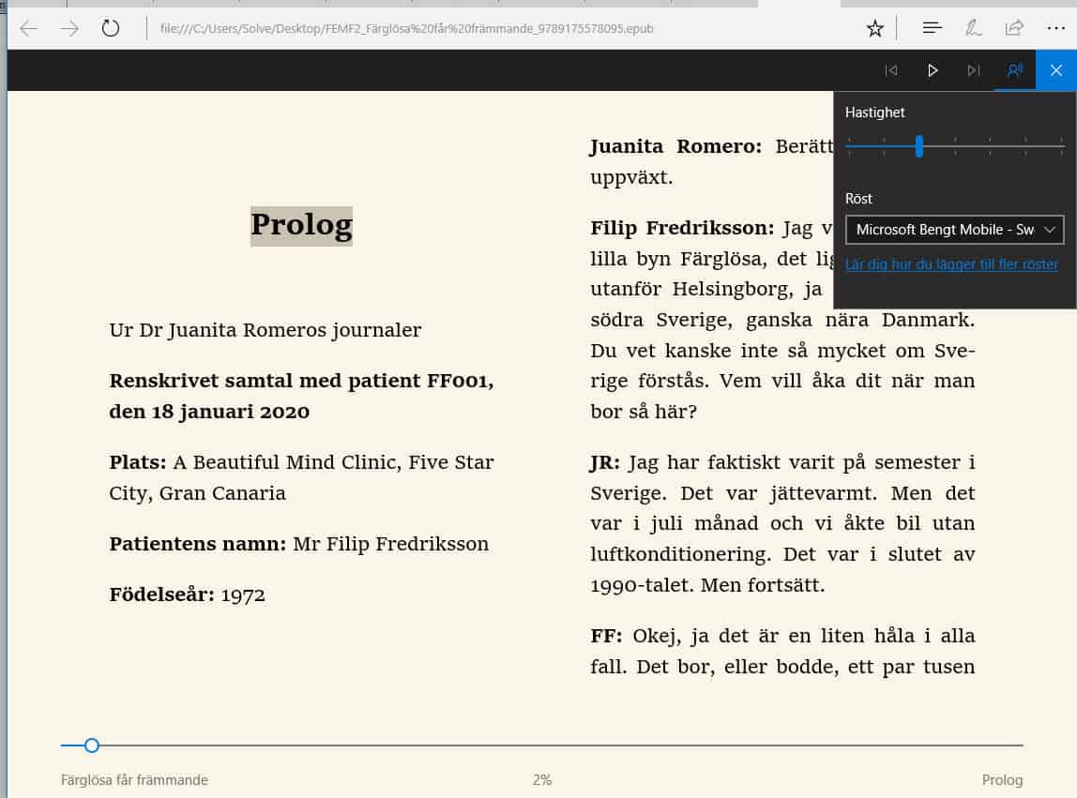Click the Share icon in toolbar
The height and width of the screenshot is (798, 1077).
point(1014,28)
